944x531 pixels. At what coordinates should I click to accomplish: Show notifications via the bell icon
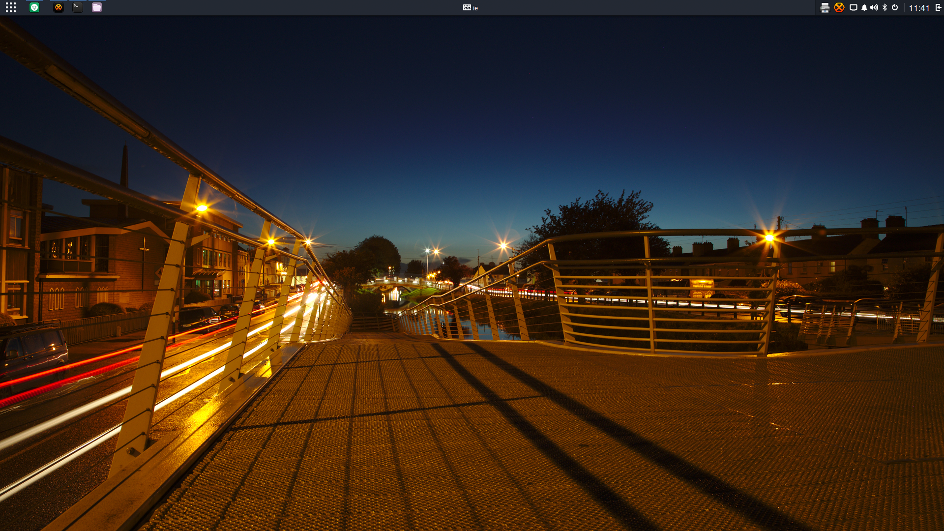(x=864, y=7)
